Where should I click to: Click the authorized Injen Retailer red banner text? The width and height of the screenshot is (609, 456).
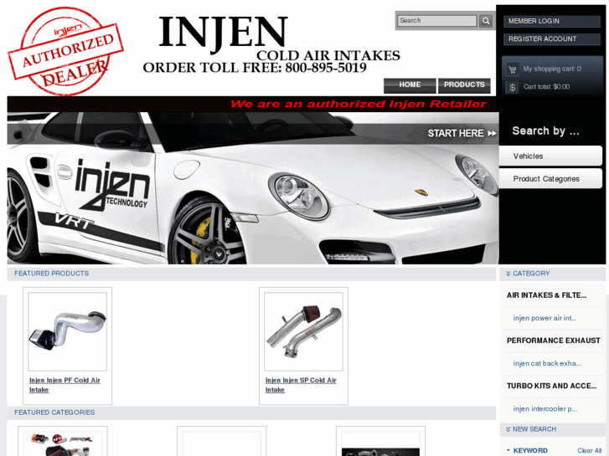coord(358,104)
